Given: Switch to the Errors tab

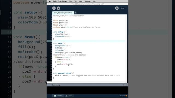Looking at the screenshot, I should [x=69, y=96].
